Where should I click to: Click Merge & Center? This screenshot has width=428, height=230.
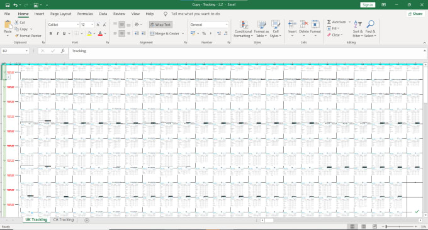[165, 33]
